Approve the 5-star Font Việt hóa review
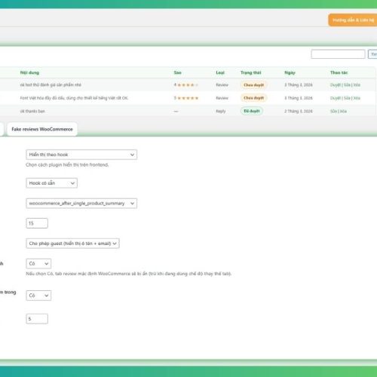Image resolution: width=377 pixels, height=377 pixels. [x=336, y=98]
